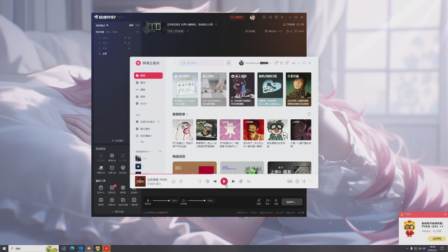Open the NetEase user avatar profile
Viewport: 448px width, 252px height.
tap(241, 63)
